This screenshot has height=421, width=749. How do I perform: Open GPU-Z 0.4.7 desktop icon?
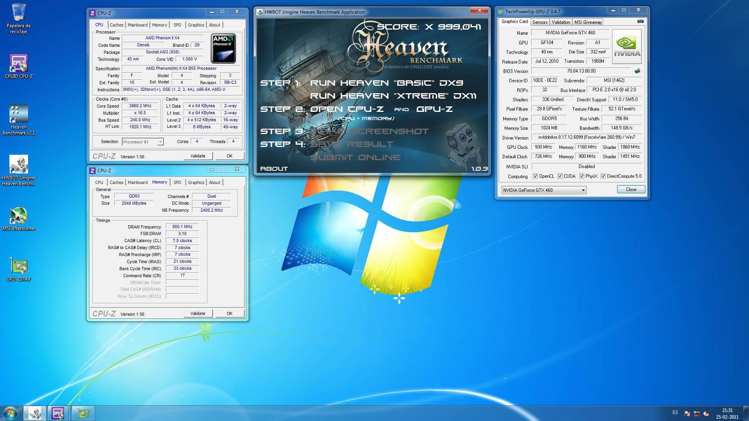(19, 269)
